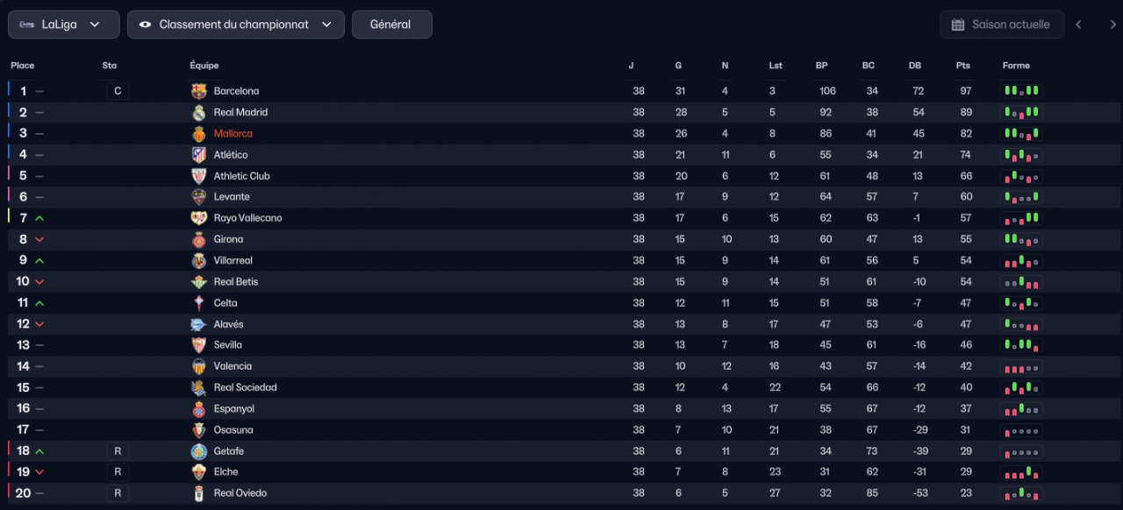
Task: Open the Saison actuelle season picker
Action: click(1002, 25)
